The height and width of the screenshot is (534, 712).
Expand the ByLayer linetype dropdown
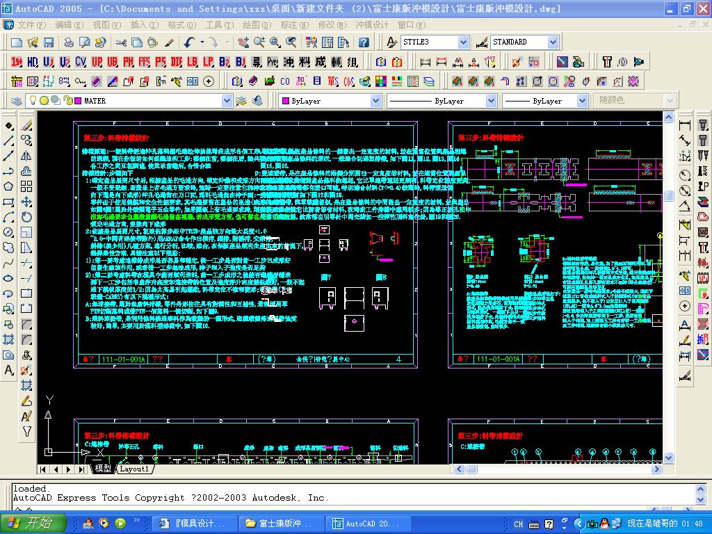tap(491, 101)
